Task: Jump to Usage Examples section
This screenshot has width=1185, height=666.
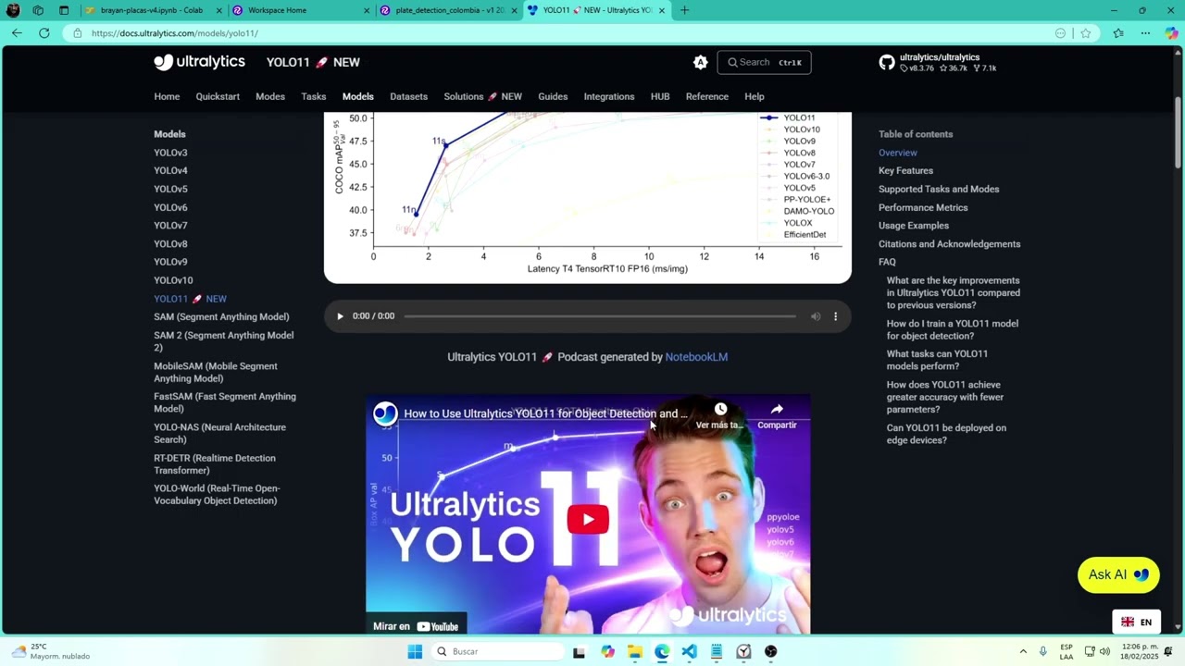Action: (914, 226)
